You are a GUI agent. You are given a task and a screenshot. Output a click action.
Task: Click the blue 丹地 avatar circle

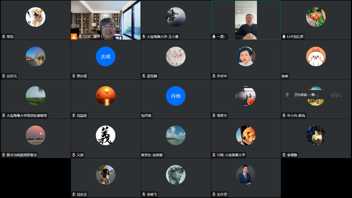(x=176, y=96)
